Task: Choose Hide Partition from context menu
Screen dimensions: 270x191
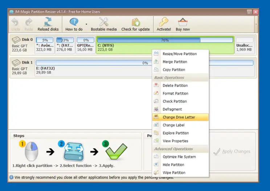Action: pyautogui.click(x=180, y=165)
